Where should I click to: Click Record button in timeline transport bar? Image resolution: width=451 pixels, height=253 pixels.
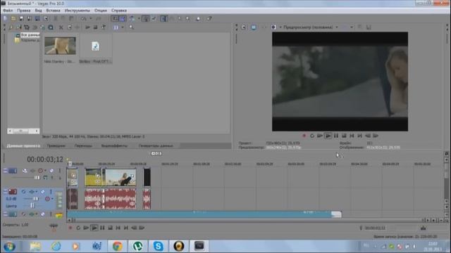[x=70, y=228]
